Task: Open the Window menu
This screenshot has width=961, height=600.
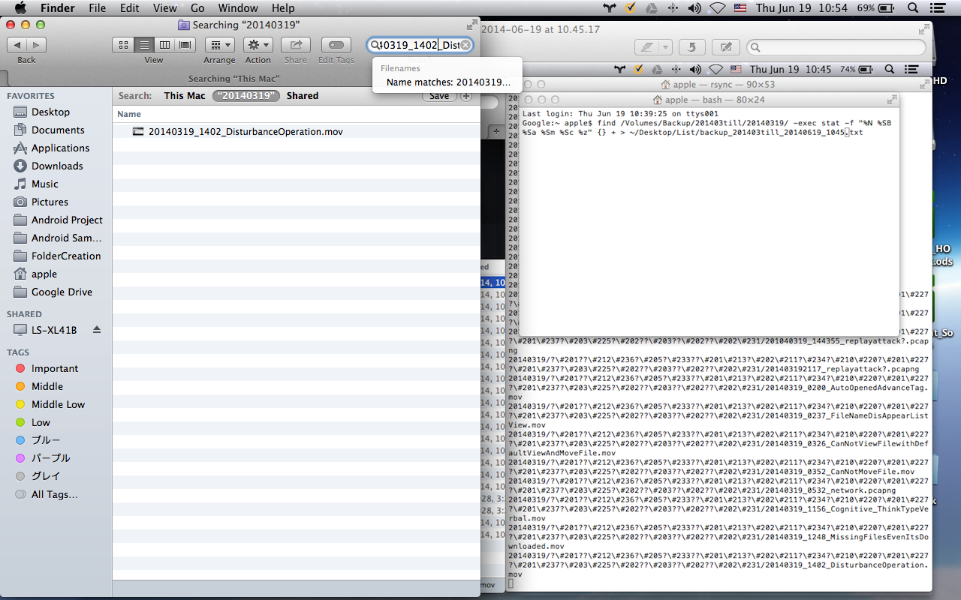Action: pos(238,8)
